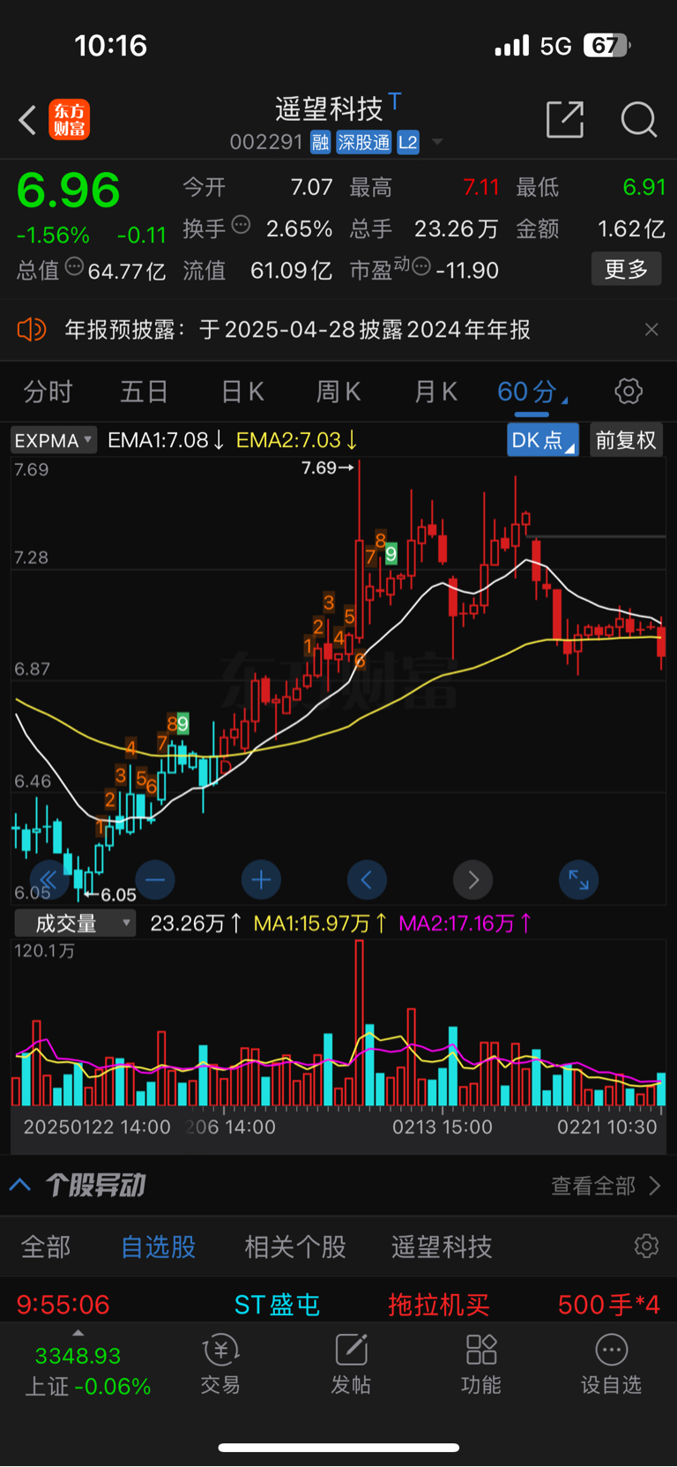Collapse the 个股异动 section
Screen dimensions: 677x1467
pyautogui.click(x=20, y=1185)
